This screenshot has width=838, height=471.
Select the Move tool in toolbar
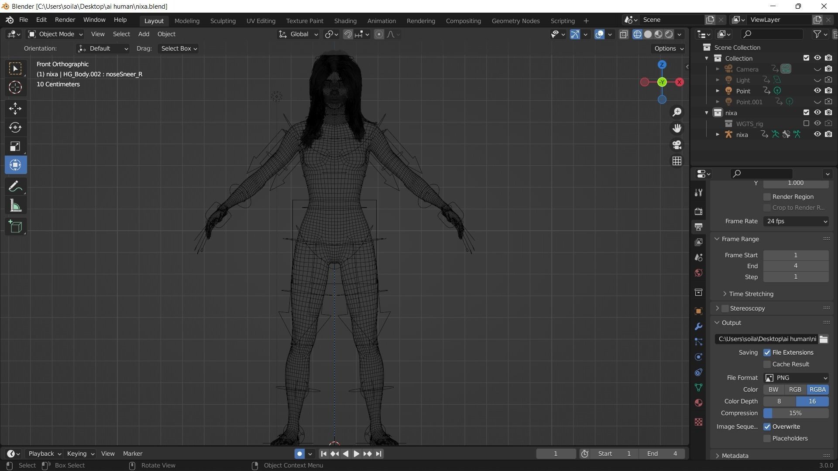[15, 109]
